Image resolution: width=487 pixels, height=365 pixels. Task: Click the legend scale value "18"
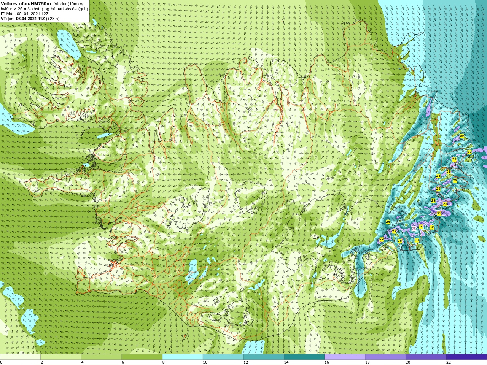[x=368, y=362]
